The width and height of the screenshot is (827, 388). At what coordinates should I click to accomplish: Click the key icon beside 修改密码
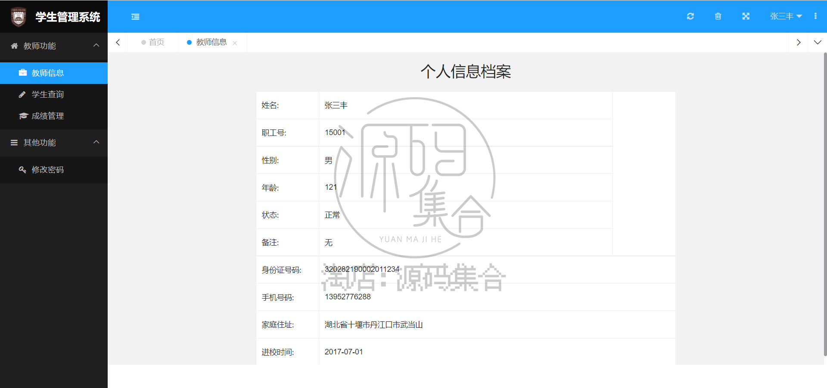click(x=22, y=169)
